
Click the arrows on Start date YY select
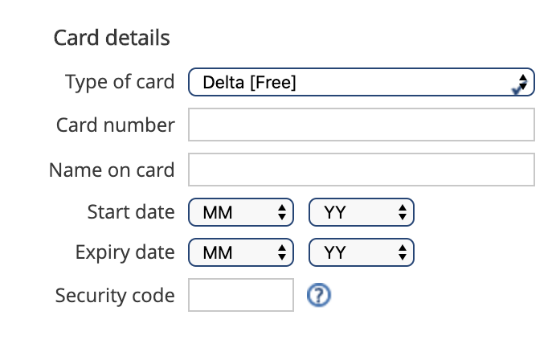(x=402, y=212)
